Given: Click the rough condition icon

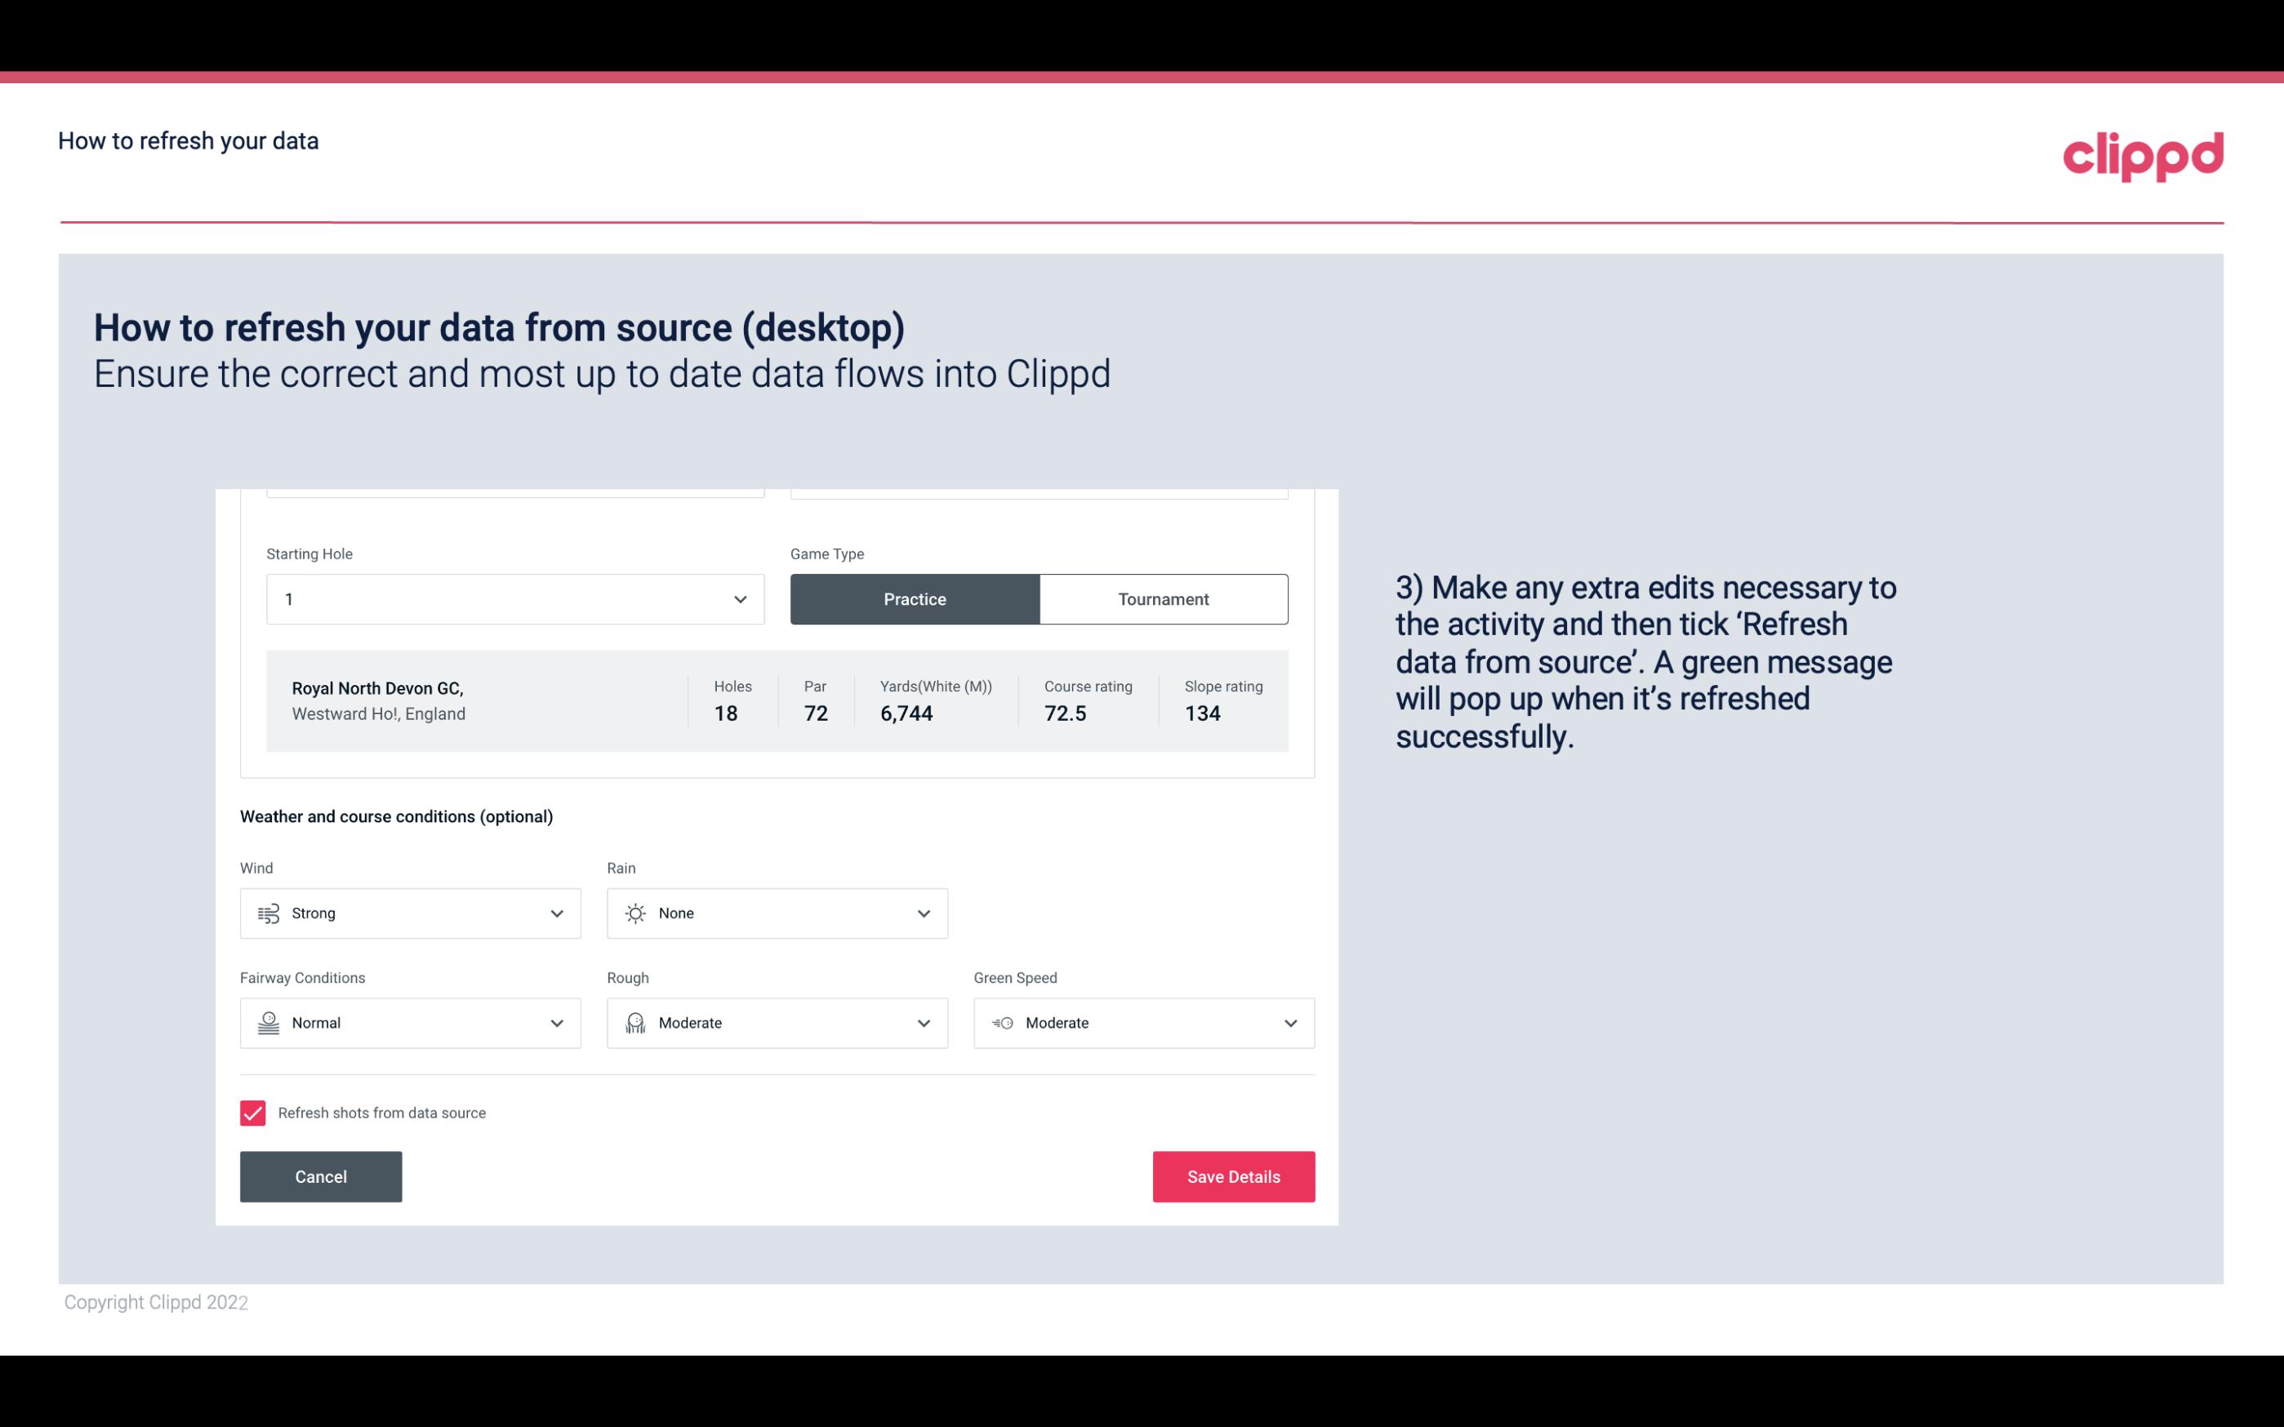Looking at the screenshot, I should point(633,1023).
